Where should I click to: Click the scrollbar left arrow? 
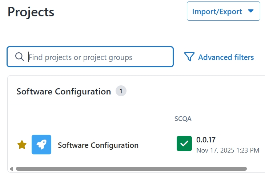[11, 169]
